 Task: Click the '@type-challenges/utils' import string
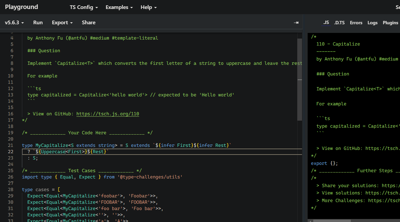click(150, 177)
